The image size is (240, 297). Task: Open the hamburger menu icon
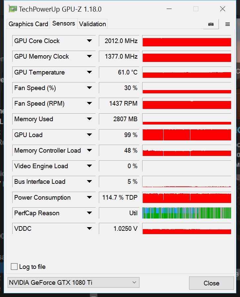(x=227, y=24)
